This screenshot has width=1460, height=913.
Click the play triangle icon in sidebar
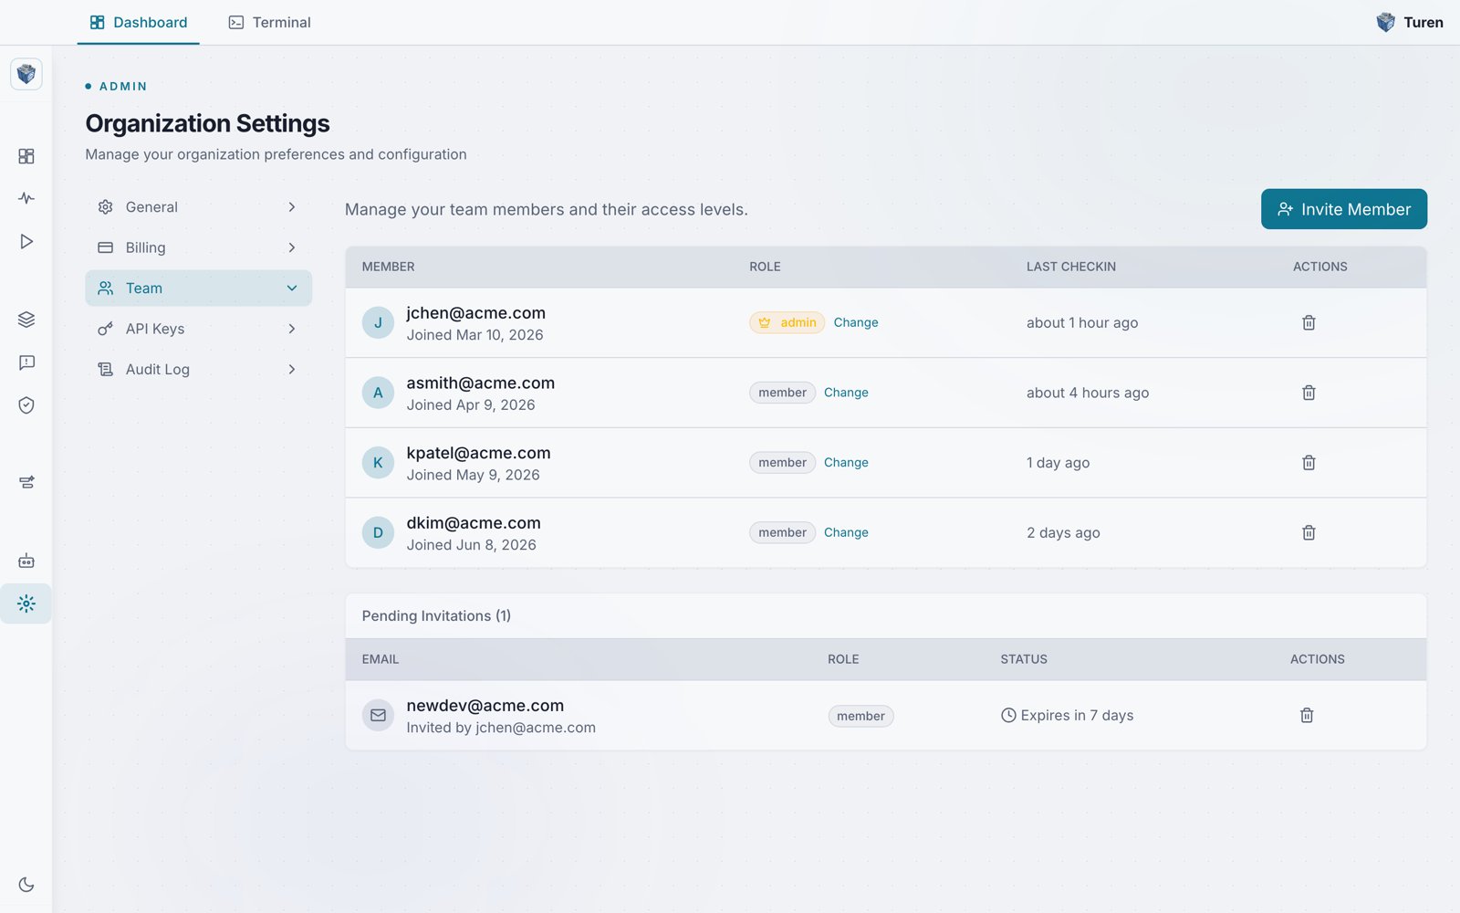pyautogui.click(x=26, y=241)
